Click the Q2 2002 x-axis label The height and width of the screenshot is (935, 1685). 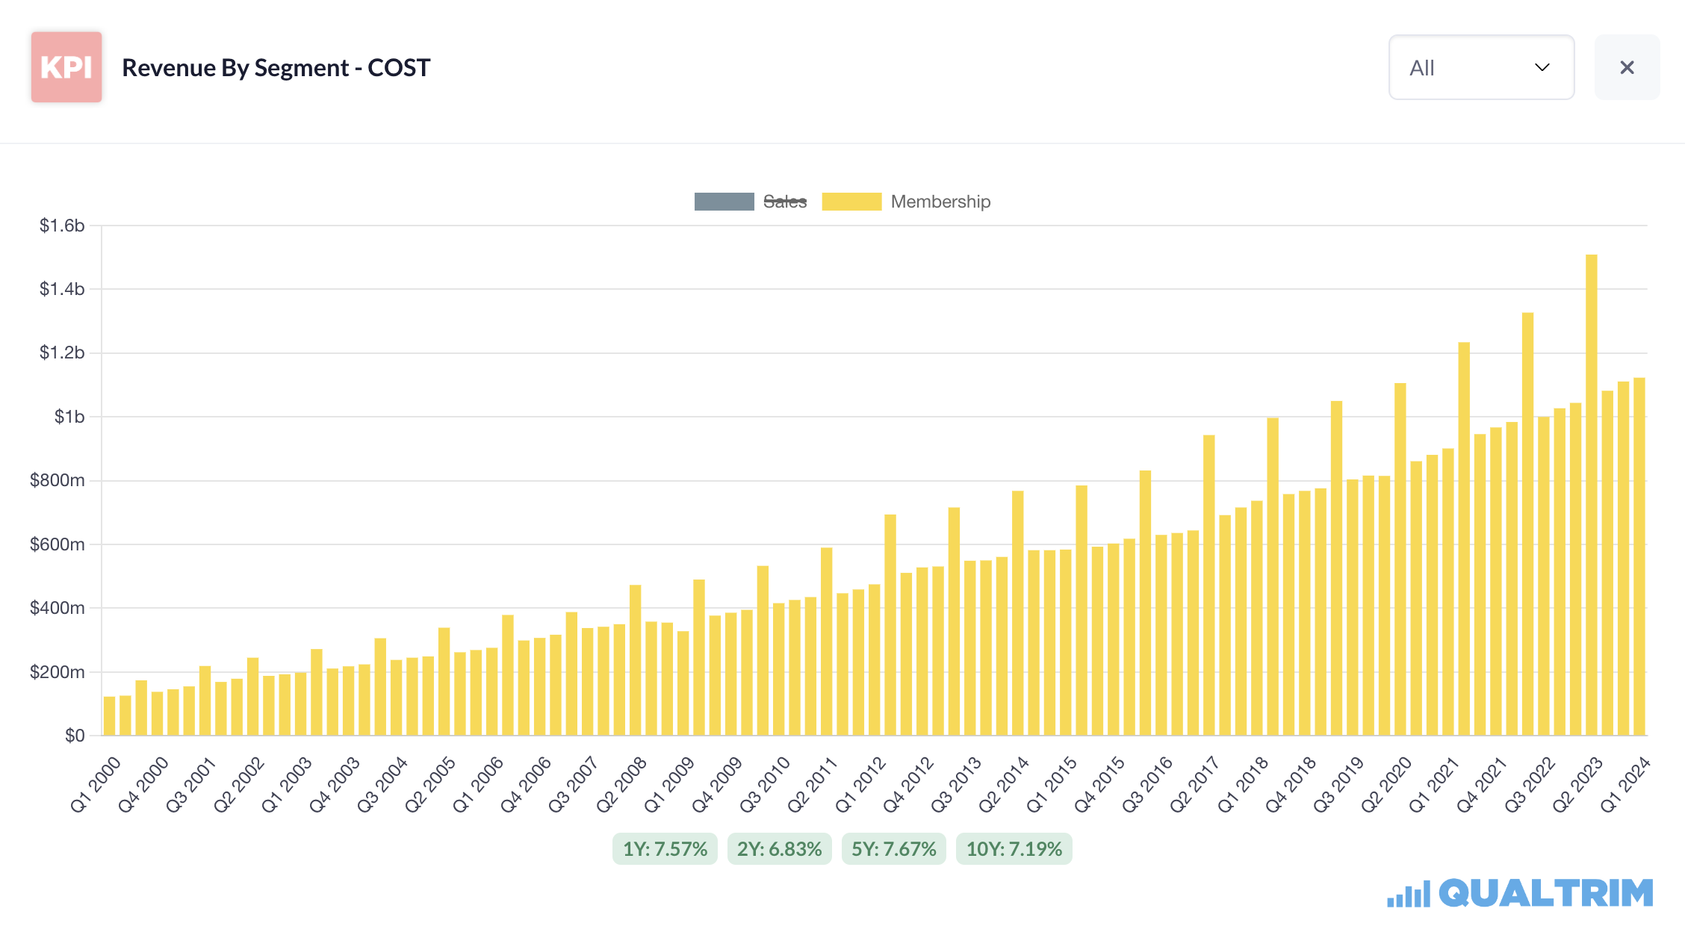(238, 784)
